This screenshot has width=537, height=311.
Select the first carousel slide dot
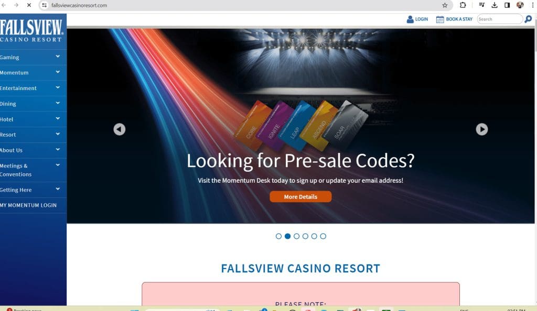[x=278, y=236]
